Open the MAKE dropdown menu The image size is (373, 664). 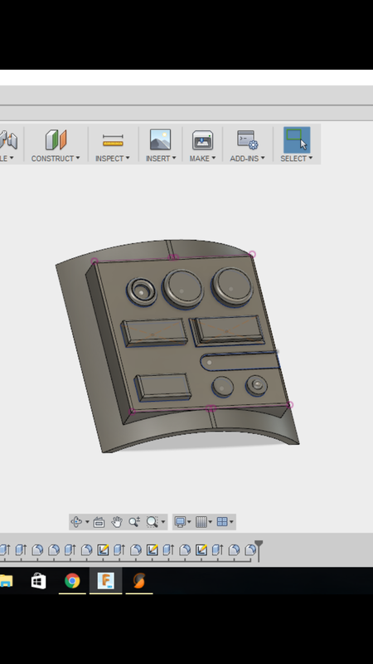coord(202,159)
